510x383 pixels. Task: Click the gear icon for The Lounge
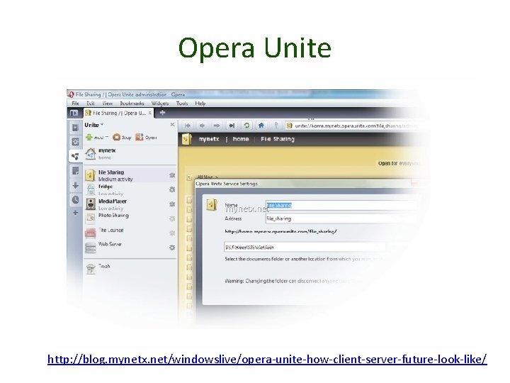click(x=172, y=233)
